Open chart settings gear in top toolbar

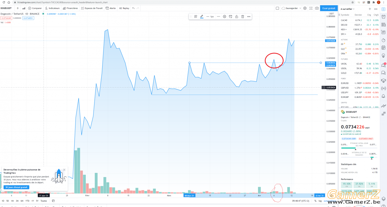(305, 8)
